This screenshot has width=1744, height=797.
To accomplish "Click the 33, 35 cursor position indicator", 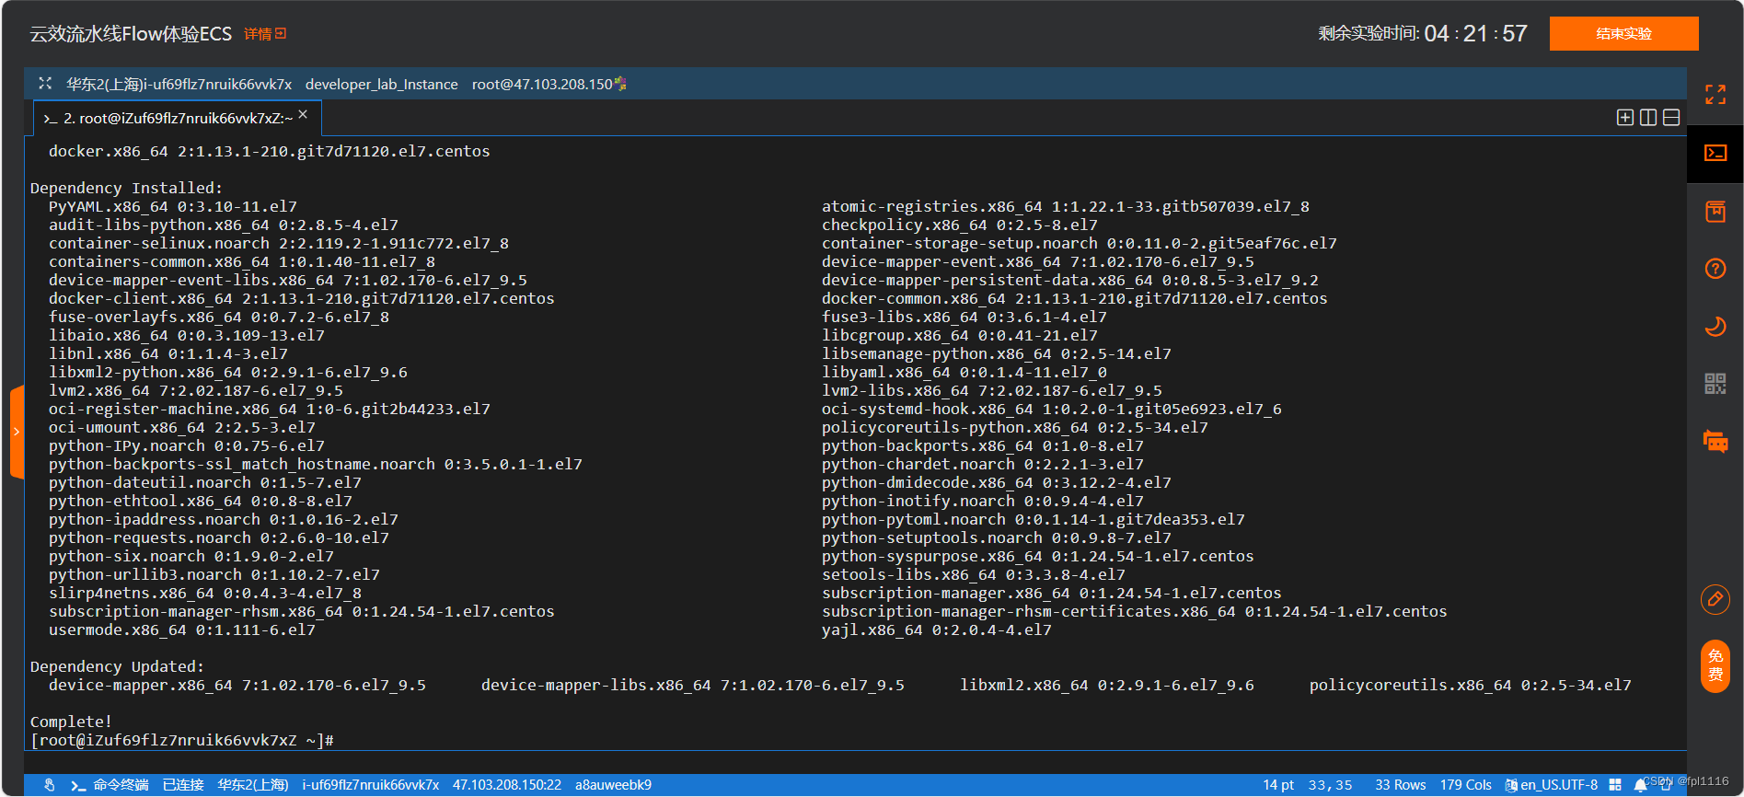I will click(x=1331, y=785).
